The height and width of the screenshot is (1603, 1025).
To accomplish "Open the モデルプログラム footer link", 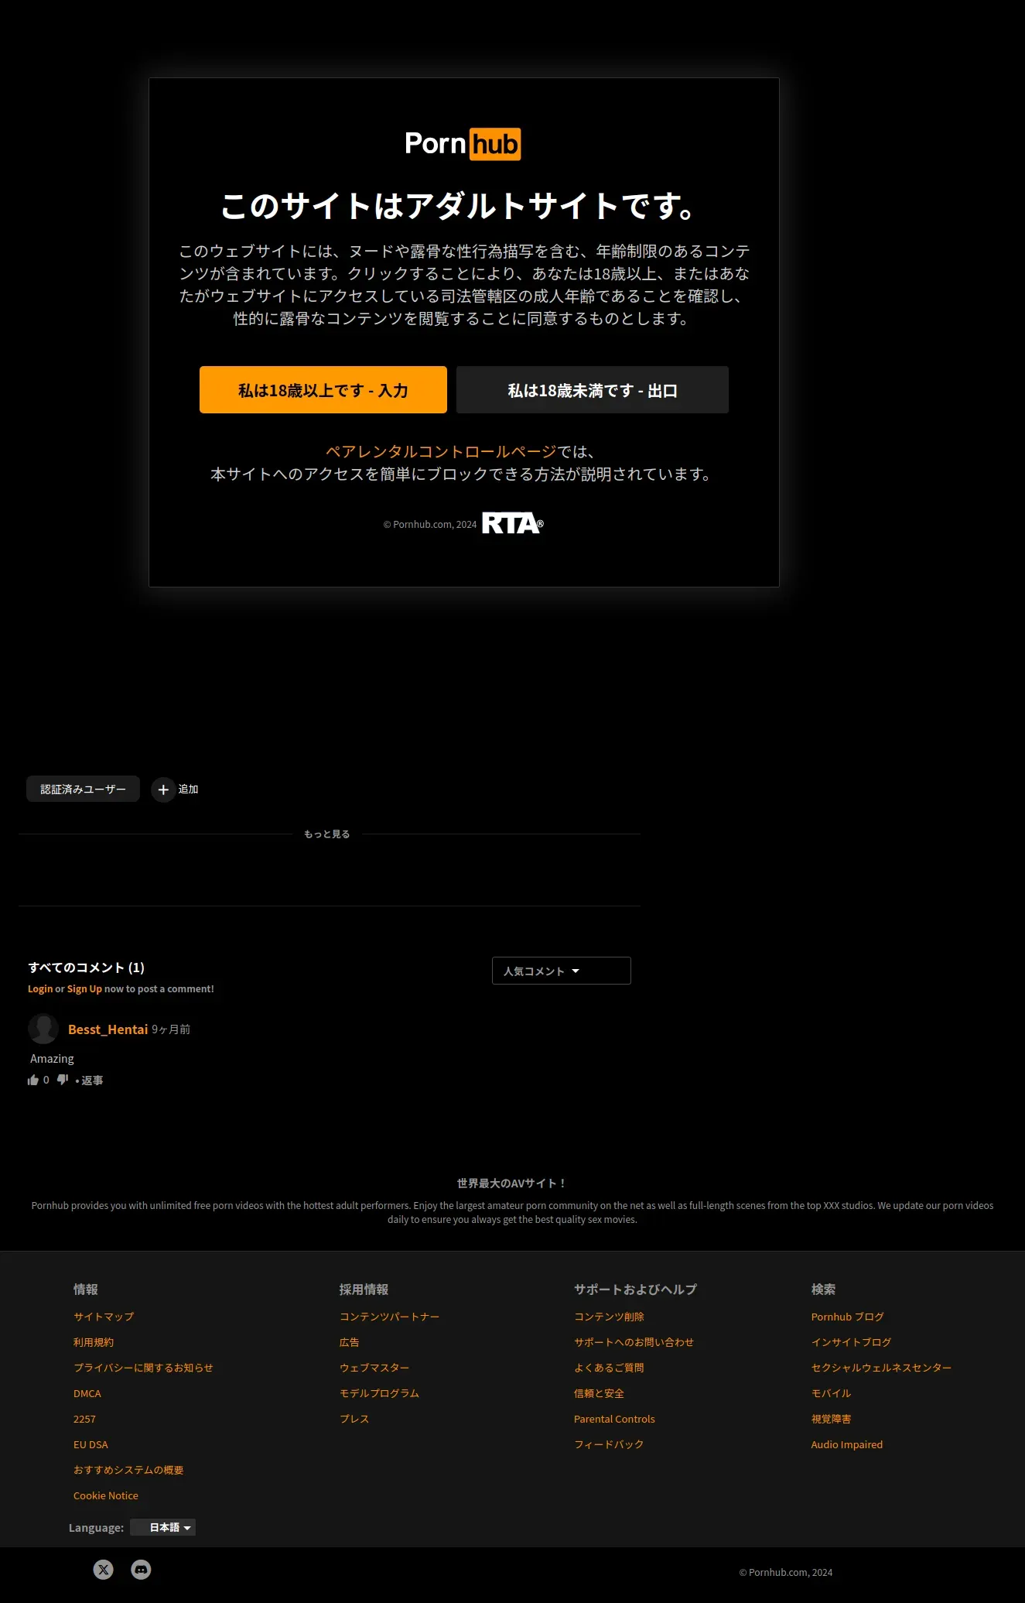I will (x=379, y=1393).
